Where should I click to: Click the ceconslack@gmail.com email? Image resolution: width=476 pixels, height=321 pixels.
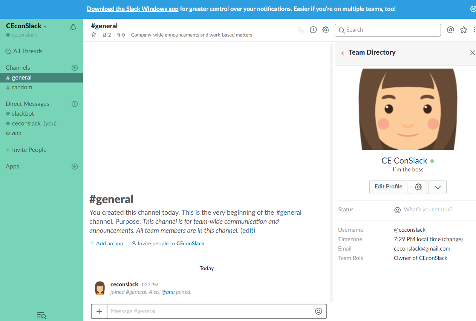422,249
